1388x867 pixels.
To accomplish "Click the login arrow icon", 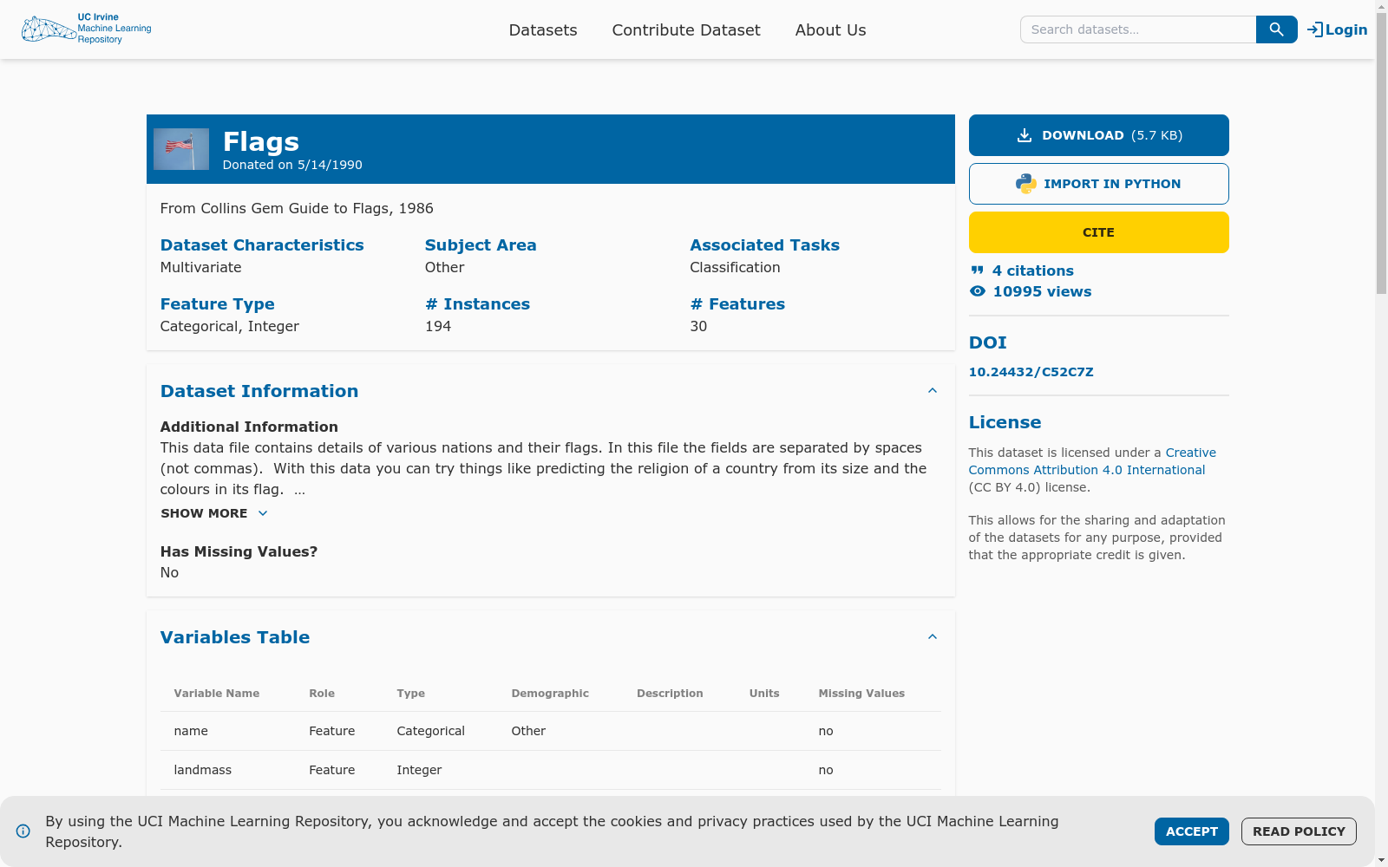I will (x=1315, y=29).
